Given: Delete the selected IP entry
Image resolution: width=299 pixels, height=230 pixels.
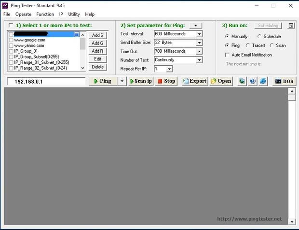Looking at the screenshot, I should pyautogui.click(x=97, y=67).
